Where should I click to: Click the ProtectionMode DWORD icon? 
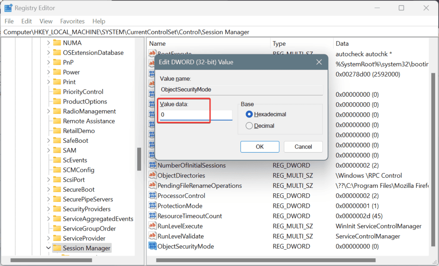coord(153,206)
